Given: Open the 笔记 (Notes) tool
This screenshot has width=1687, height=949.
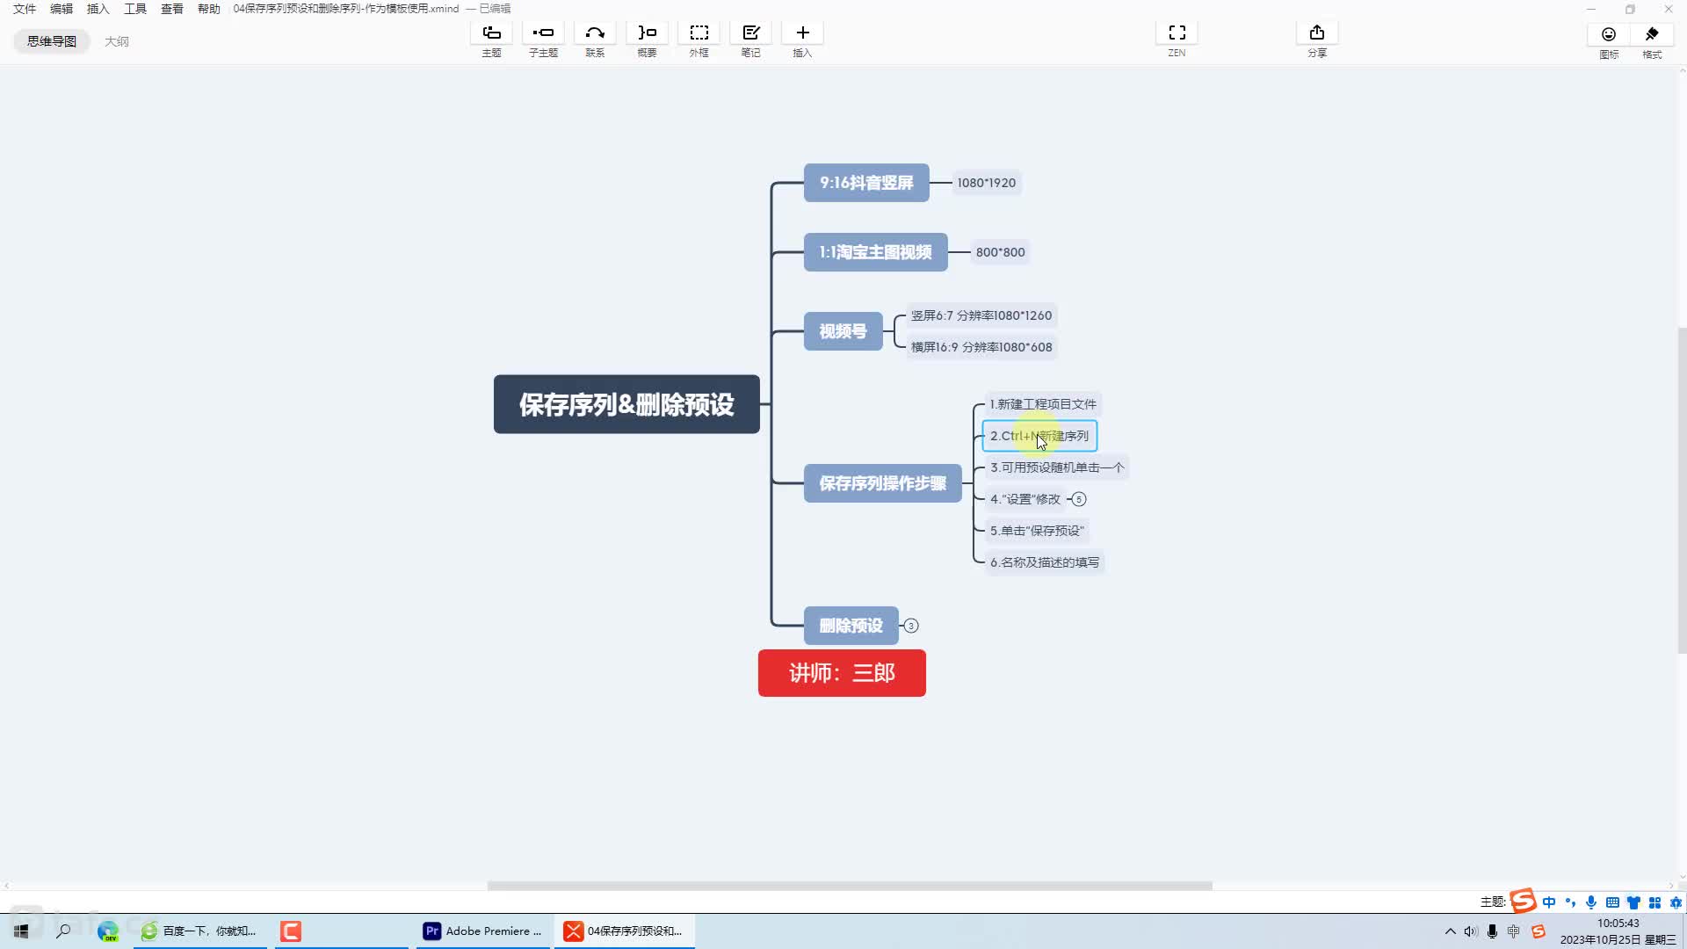Looking at the screenshot, I should pos(750,33).
